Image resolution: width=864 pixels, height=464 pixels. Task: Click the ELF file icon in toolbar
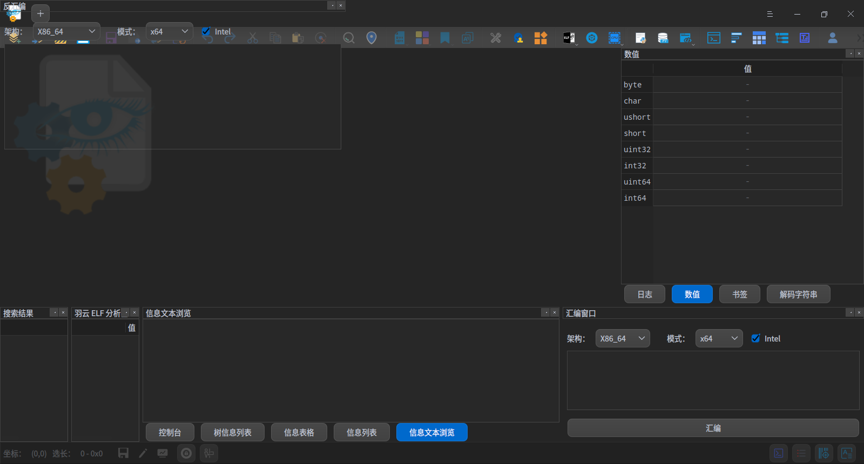[569, 38]
